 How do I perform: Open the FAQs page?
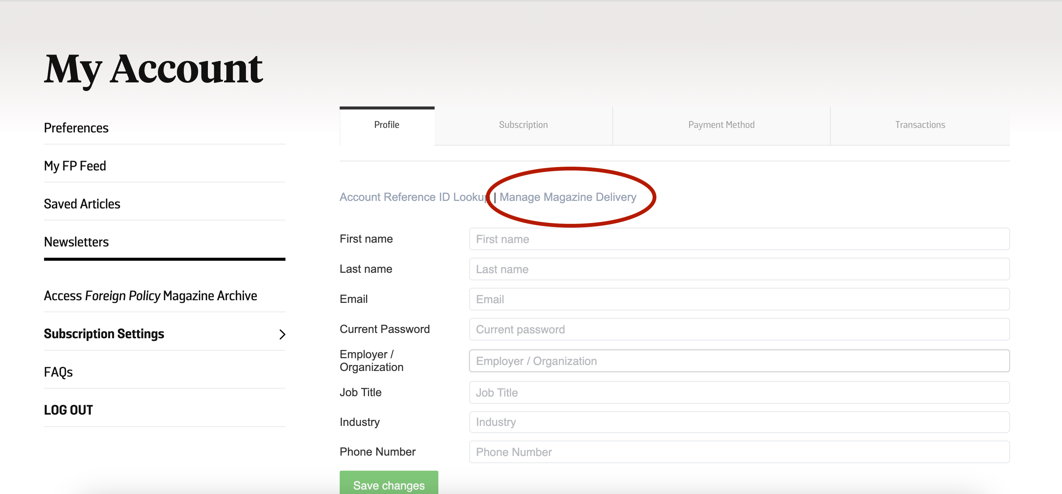coord(58,372)
